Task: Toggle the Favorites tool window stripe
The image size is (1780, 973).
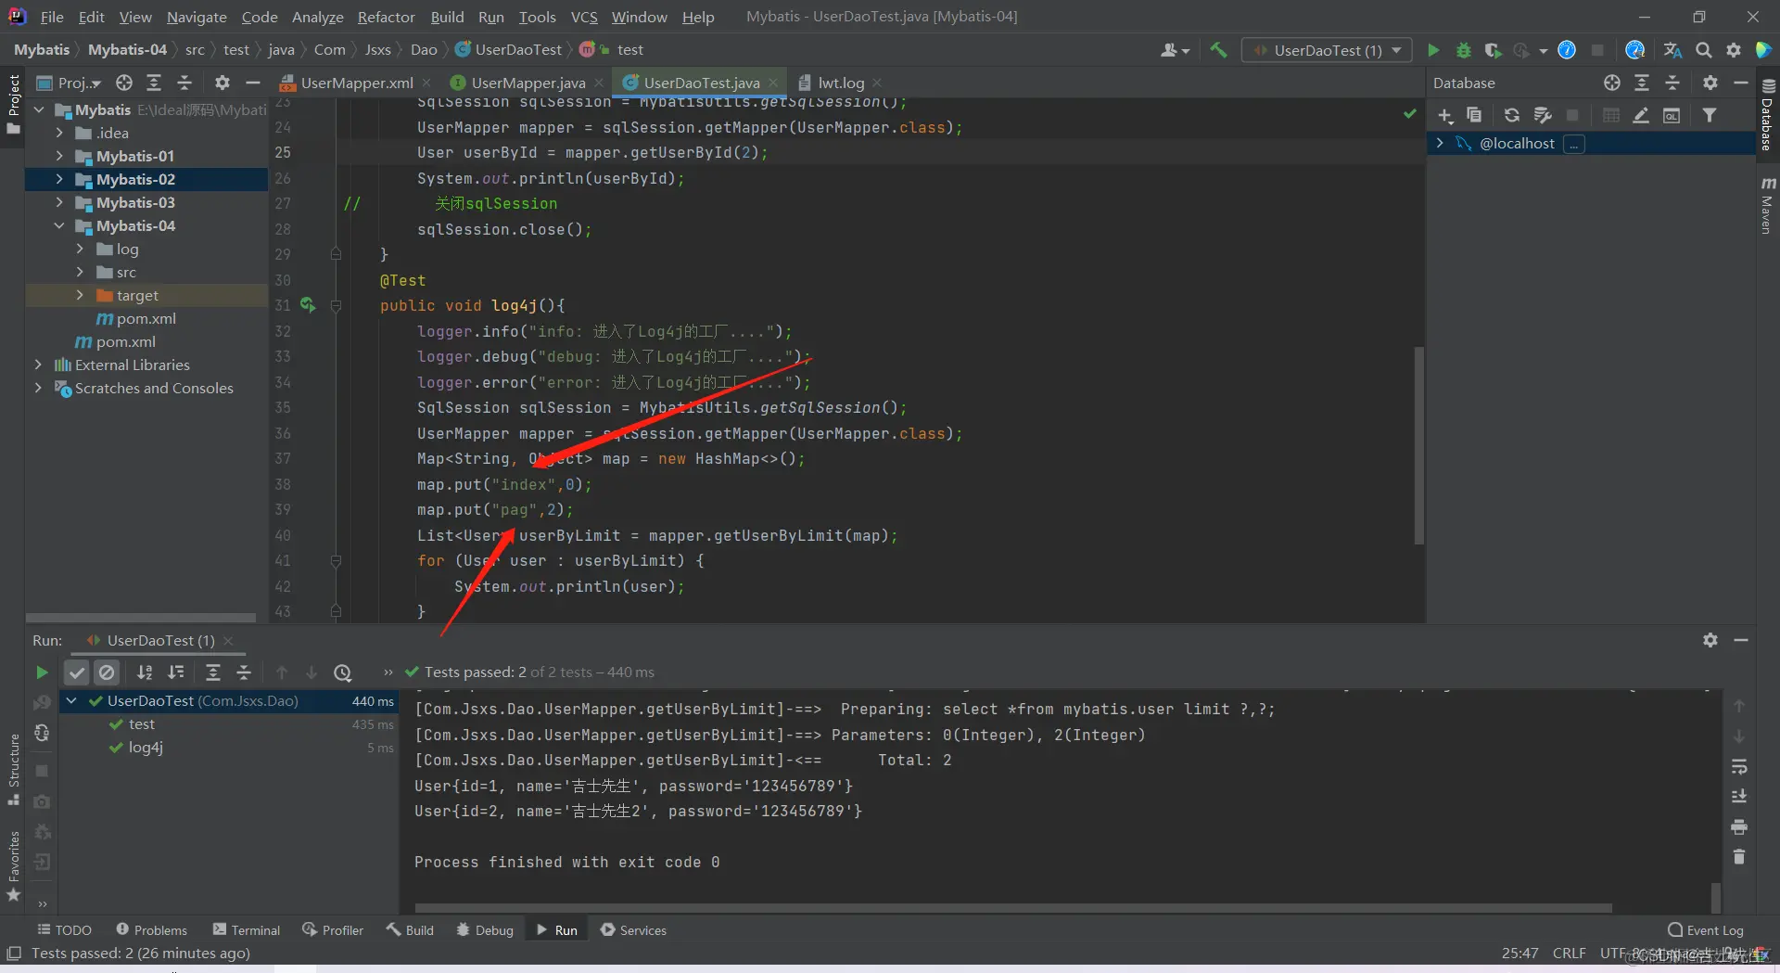Action: [x=13, y=866]
